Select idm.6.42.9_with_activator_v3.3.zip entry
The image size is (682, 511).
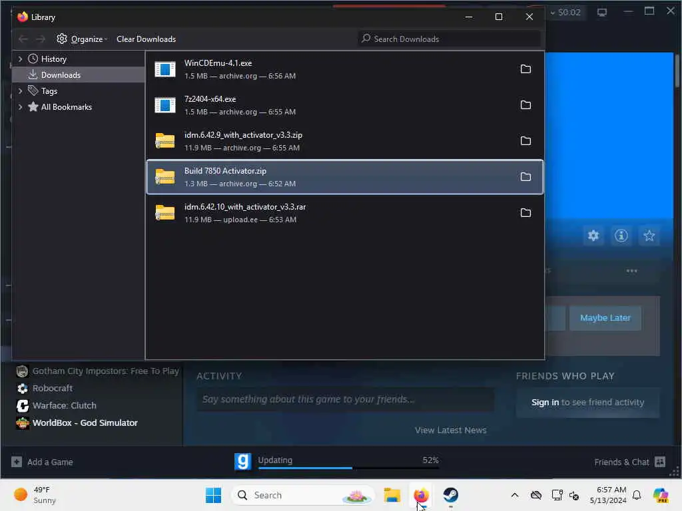coord(345,141)
